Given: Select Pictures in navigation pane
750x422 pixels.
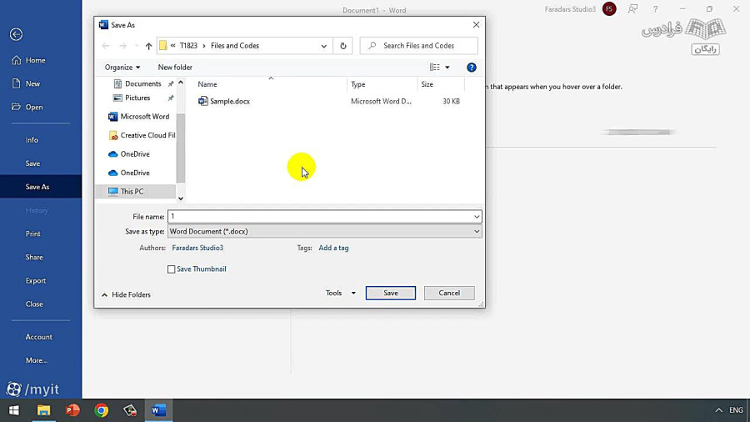Looking at the screenshot, I should point(137,98).
